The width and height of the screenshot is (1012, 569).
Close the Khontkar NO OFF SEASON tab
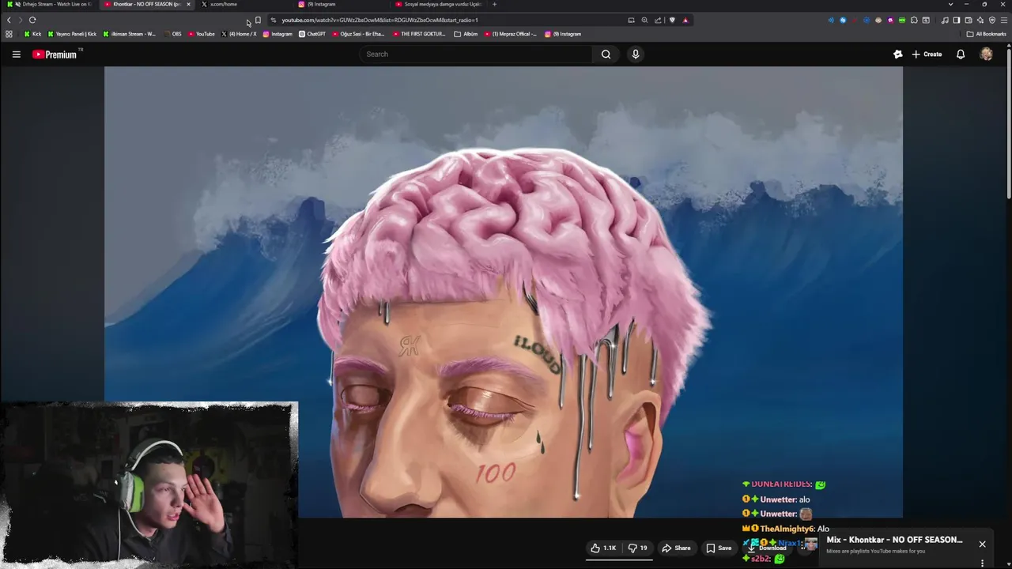tap(188, 4)
